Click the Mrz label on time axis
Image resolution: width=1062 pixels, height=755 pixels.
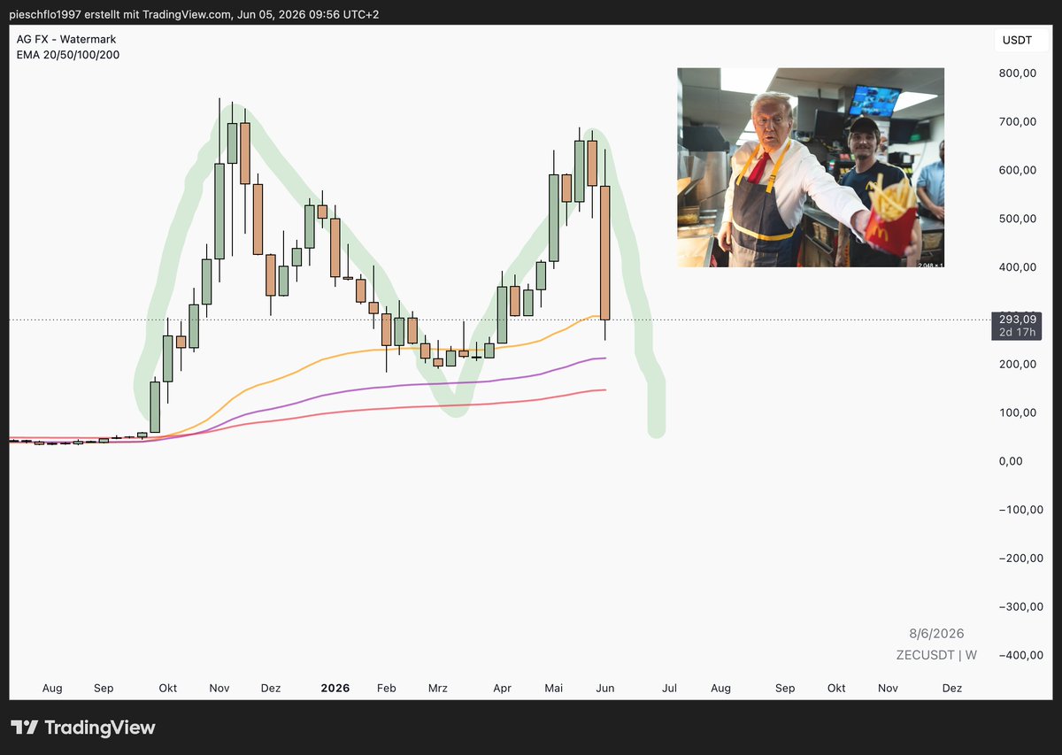[x=437, y=688]
